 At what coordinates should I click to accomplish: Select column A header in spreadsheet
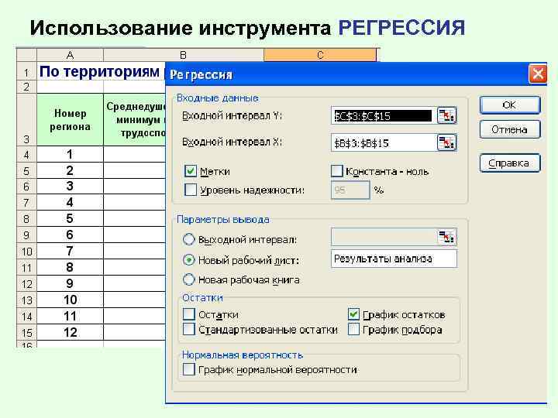(70, 55)
